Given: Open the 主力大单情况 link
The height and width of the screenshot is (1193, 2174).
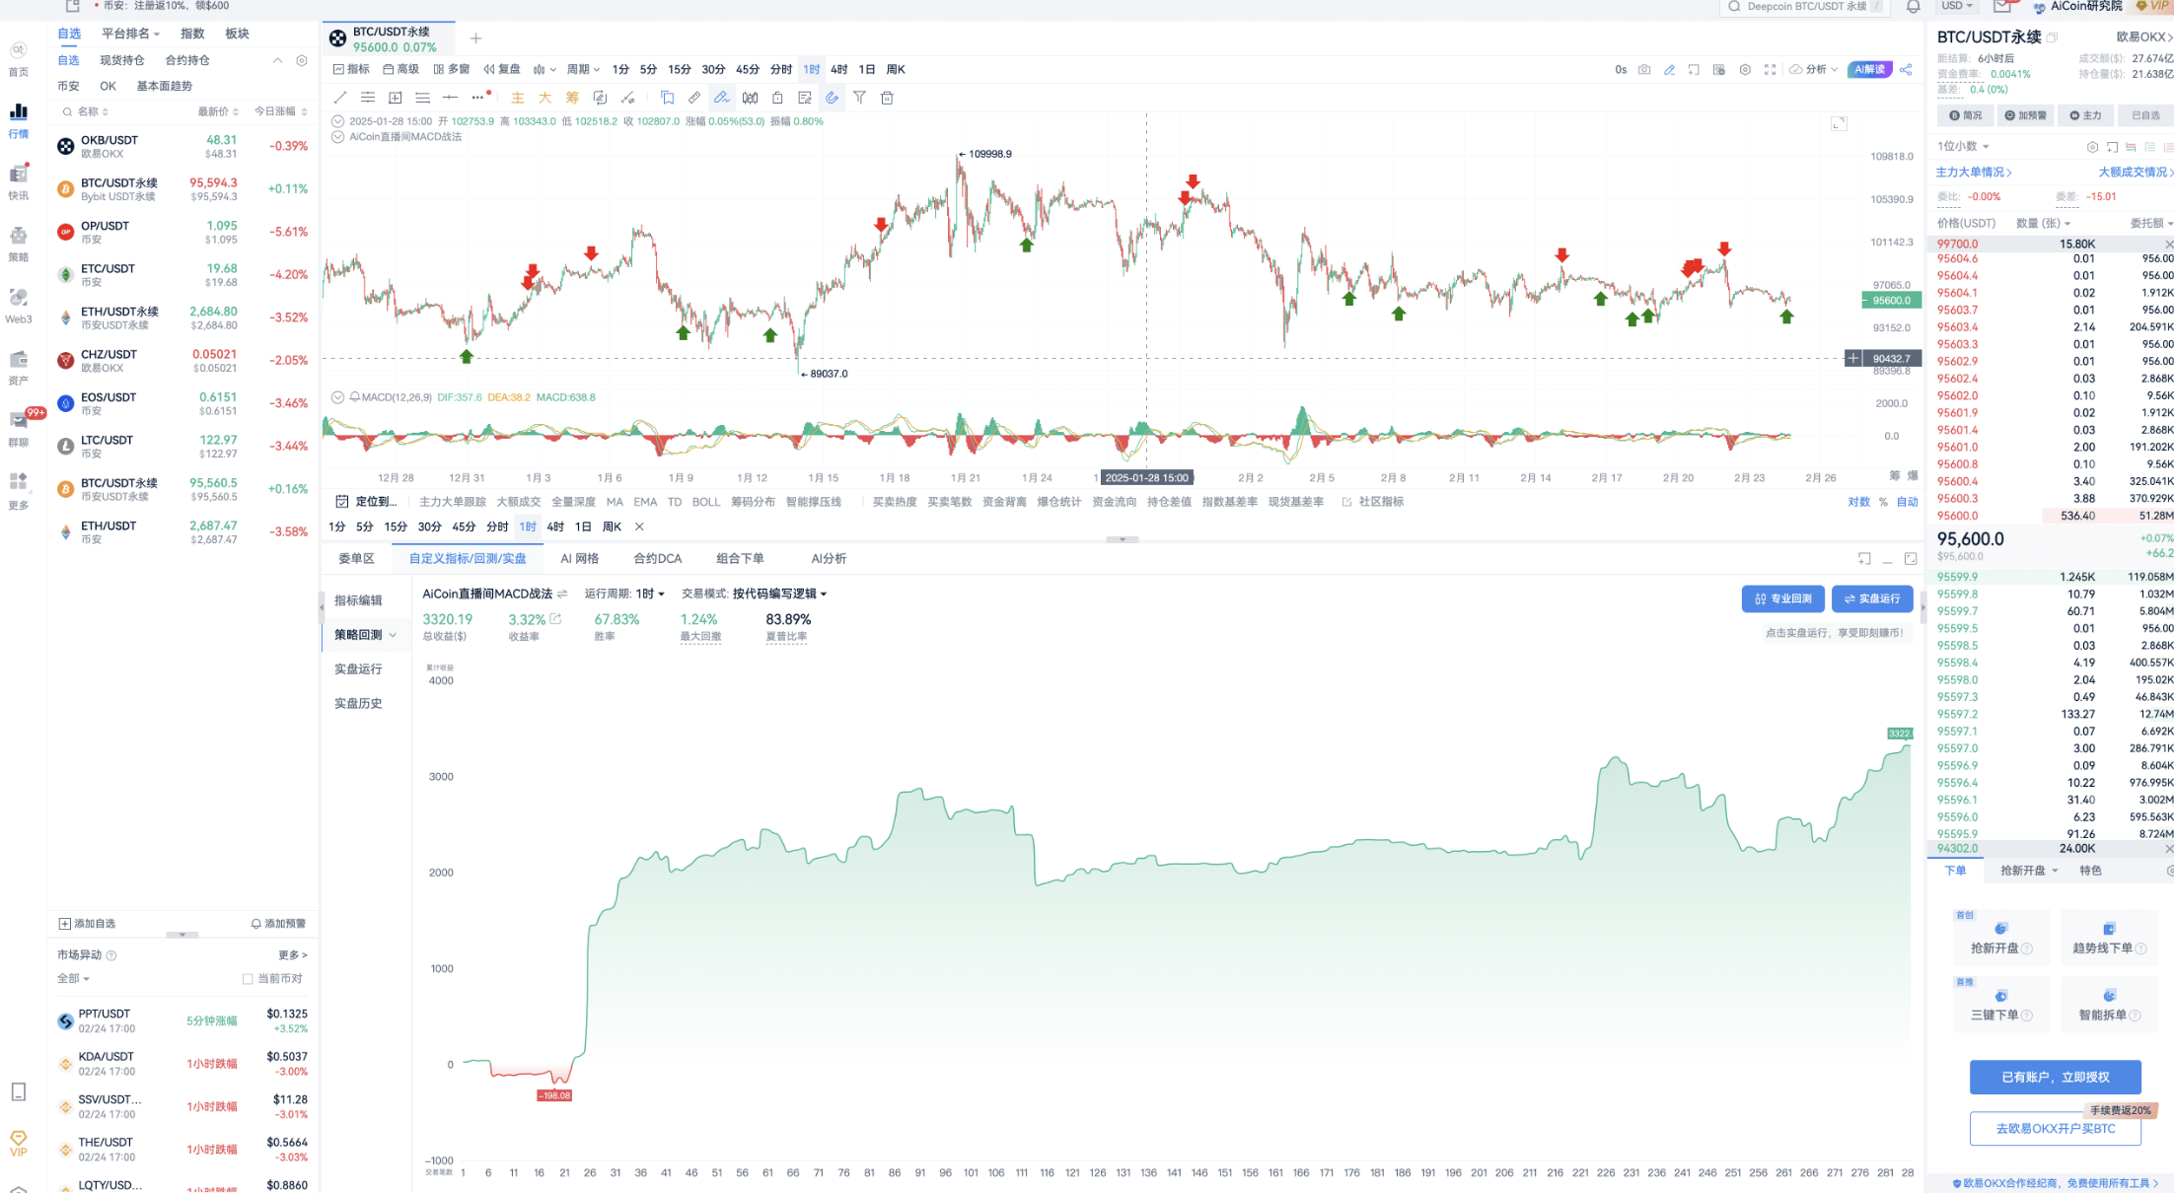Looking at the screenshot, I should pyautogui.click(x=1973, y=173).
